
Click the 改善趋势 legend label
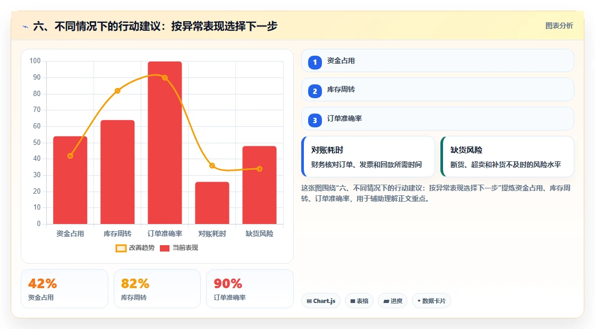[x=141, y=247]
